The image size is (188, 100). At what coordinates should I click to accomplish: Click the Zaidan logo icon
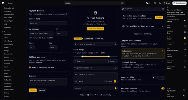click(x=3, y=3)
